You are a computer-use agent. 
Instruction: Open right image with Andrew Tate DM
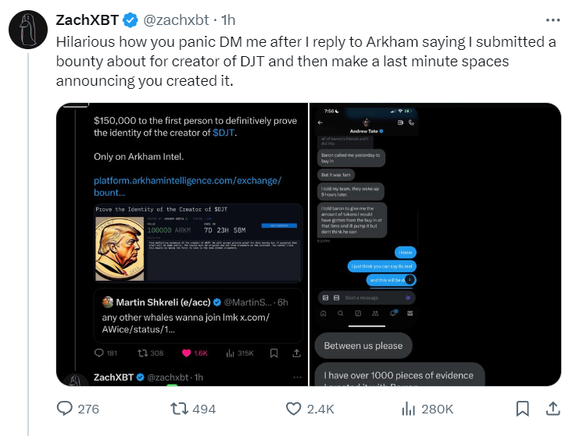435,244
